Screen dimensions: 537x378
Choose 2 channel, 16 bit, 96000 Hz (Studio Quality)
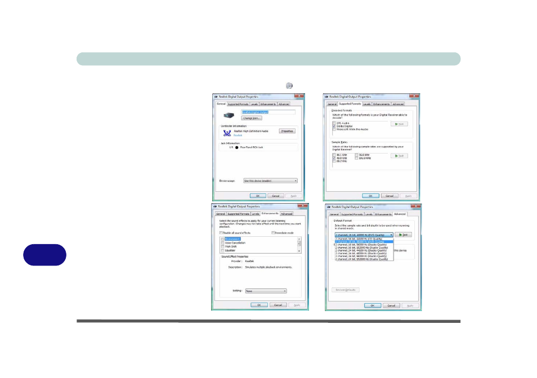click(364, 245)
